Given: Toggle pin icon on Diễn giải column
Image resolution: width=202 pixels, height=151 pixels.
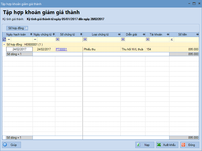Looking at the screenshot, I should click(144, 34).
